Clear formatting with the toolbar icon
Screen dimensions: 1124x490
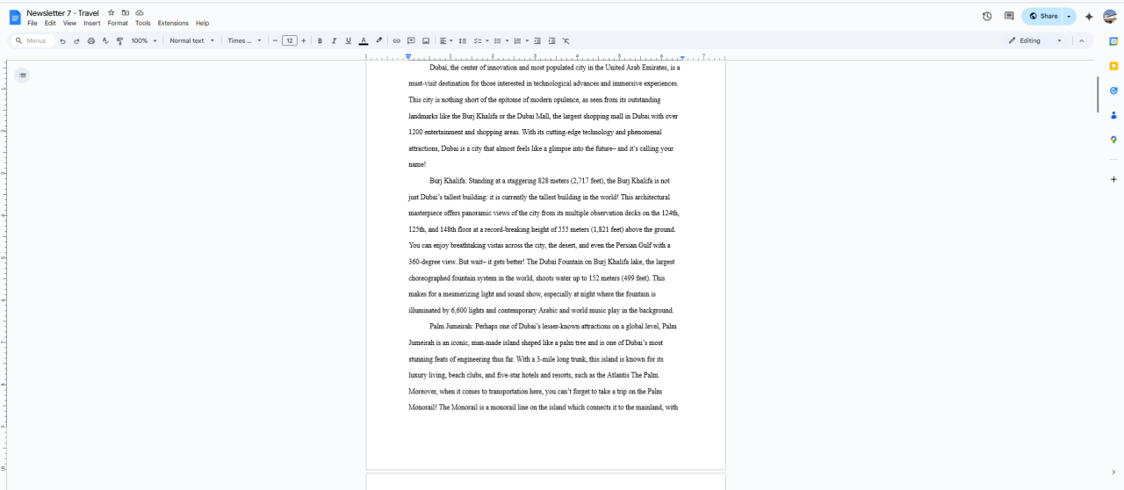[566, 41]
